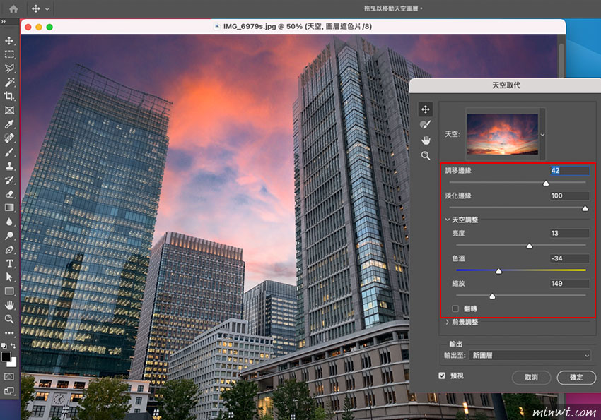Click the 天空取代 dialog title bar

(505, 85)
